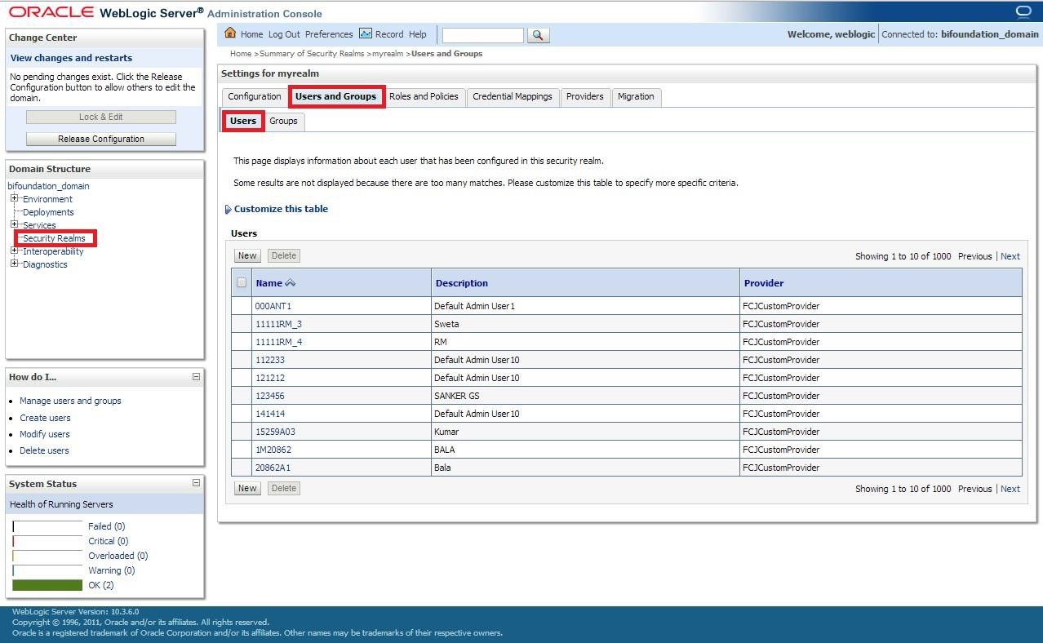Click into the search text field
Screen dimensions: 1043x643
point(483,35)
